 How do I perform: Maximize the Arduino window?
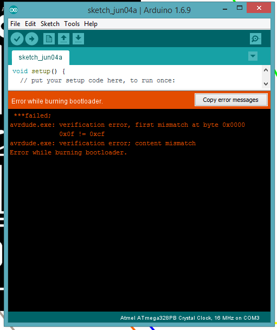point(240,8)
